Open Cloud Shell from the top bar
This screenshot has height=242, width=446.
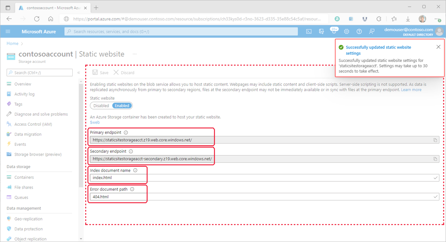(x=309, y=32)
